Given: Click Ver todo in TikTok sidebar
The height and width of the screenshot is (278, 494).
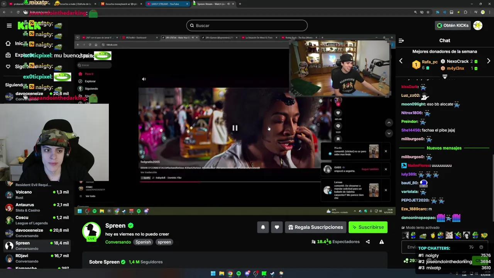Looking at the screenshot, I should click(90, 196).
